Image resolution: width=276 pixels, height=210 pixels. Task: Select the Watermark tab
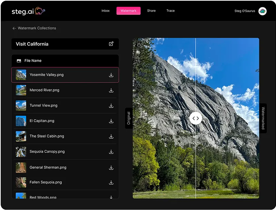[x=128, y=11]
